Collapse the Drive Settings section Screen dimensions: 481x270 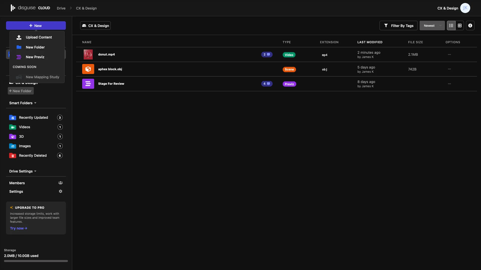coord(35,171)
